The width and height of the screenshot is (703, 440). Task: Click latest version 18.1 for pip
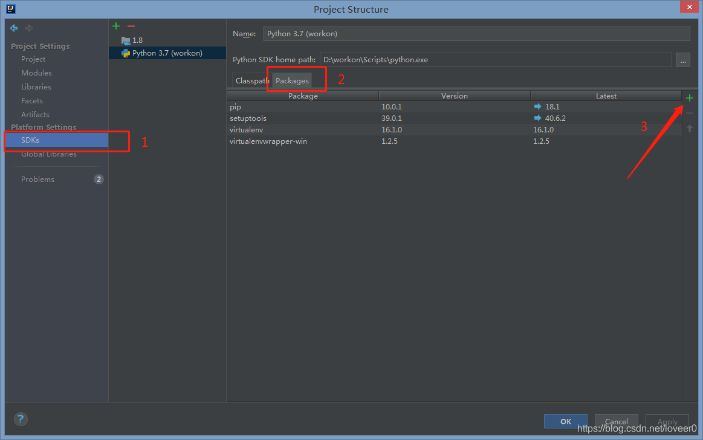point(552,106)
